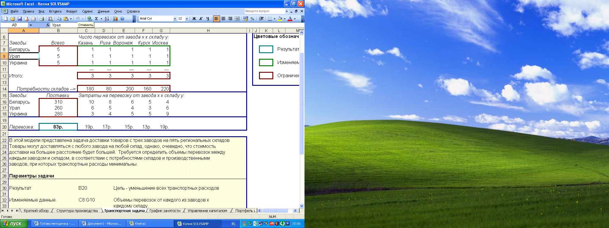Open the Формат menu
609x228 pixels.
point(72,11)
